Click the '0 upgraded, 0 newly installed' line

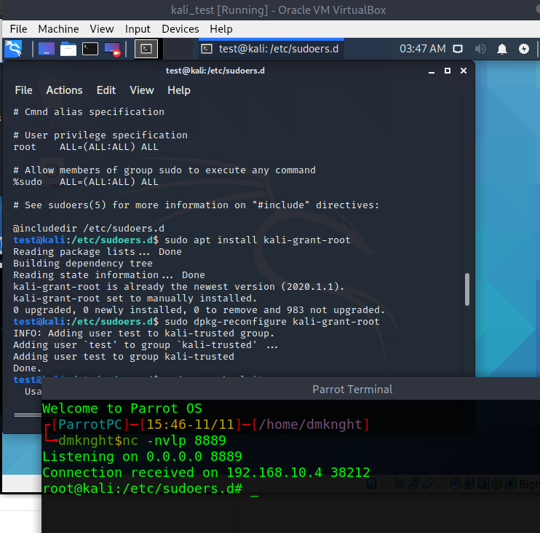pos(199,309)
